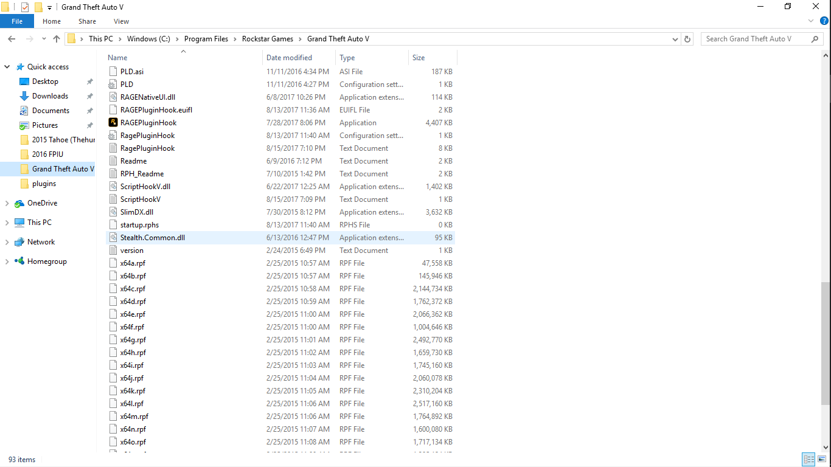Click the SlimDX.dll file icon
Image resolution: width=831 pixels, height=467 pixels.
113,212
